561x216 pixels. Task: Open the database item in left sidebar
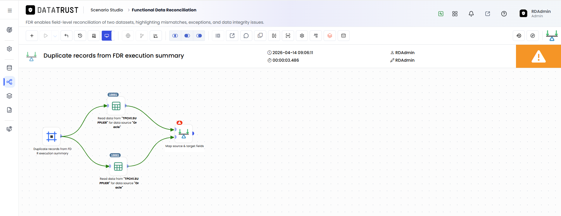(x=9, y=68)
